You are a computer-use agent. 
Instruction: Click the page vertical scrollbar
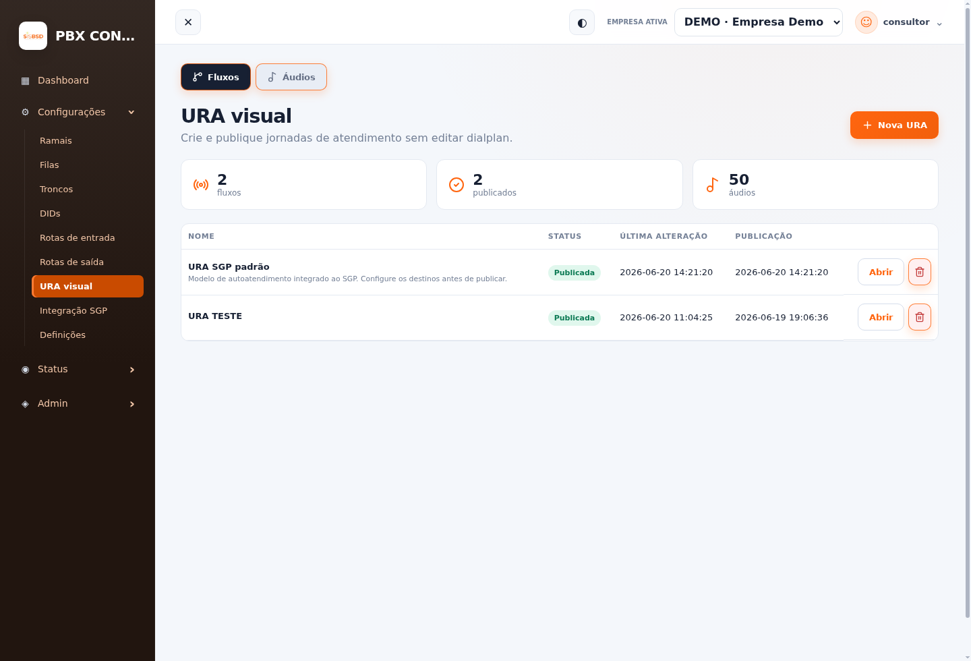coord(968,312)
